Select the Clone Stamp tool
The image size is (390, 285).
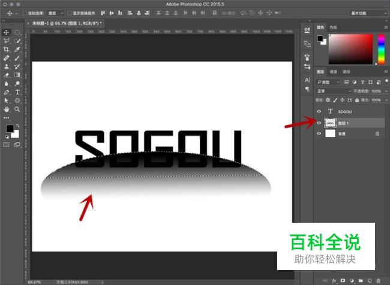point(6,66)
